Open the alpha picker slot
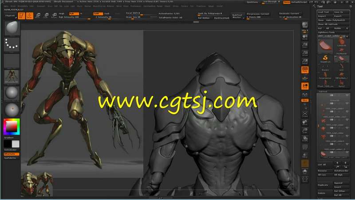 12,61
